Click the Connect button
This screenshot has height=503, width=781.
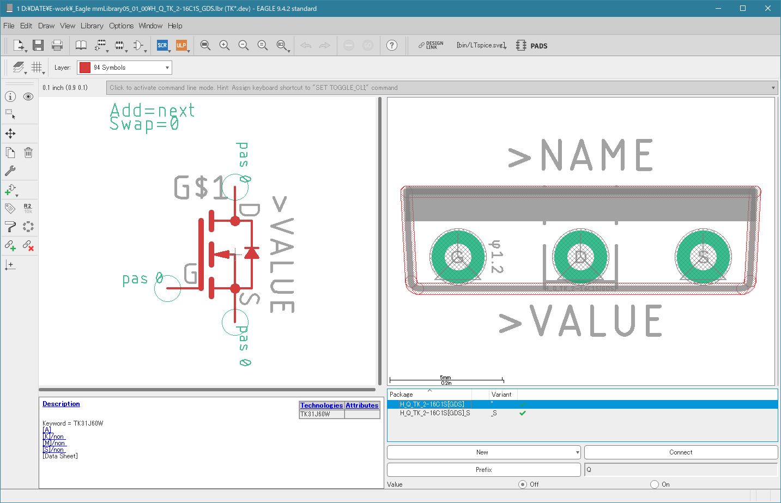pos(681,452)
